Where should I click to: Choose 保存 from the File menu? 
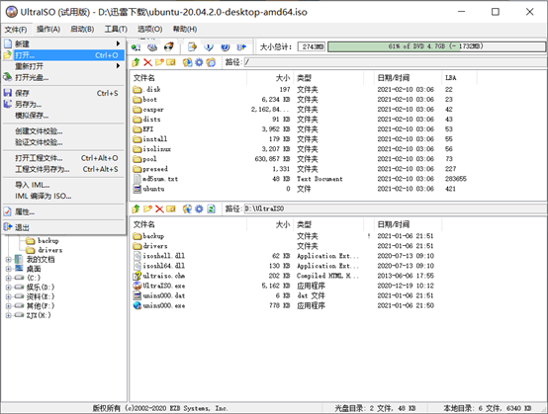(63, 93)
